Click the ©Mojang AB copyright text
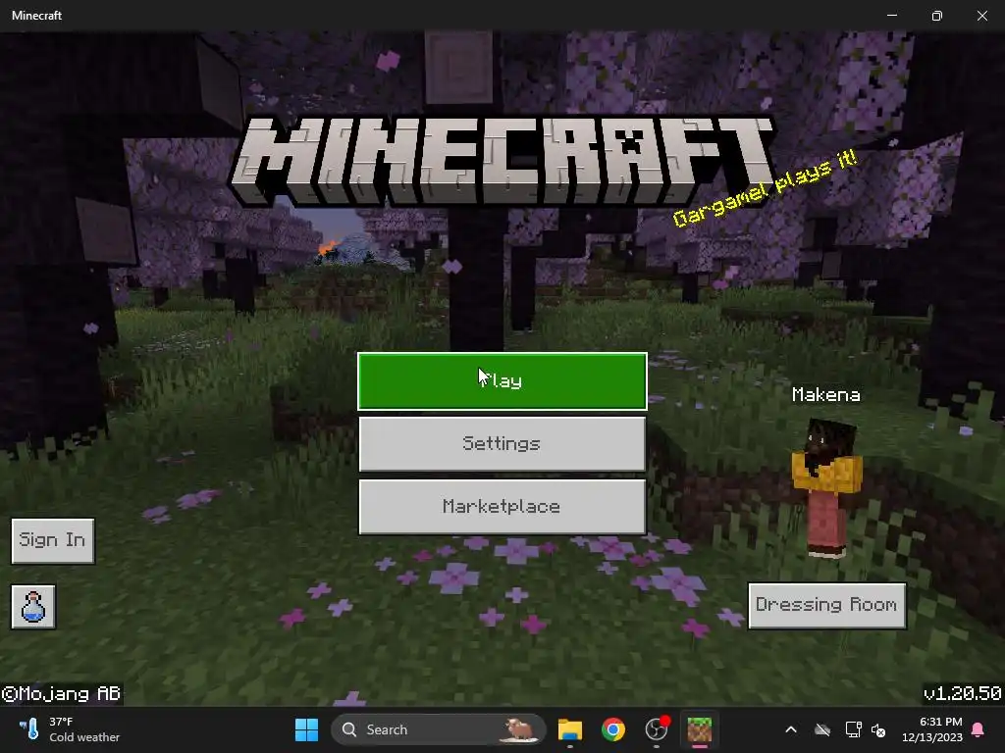1005x753 pixels. (61, 693)
